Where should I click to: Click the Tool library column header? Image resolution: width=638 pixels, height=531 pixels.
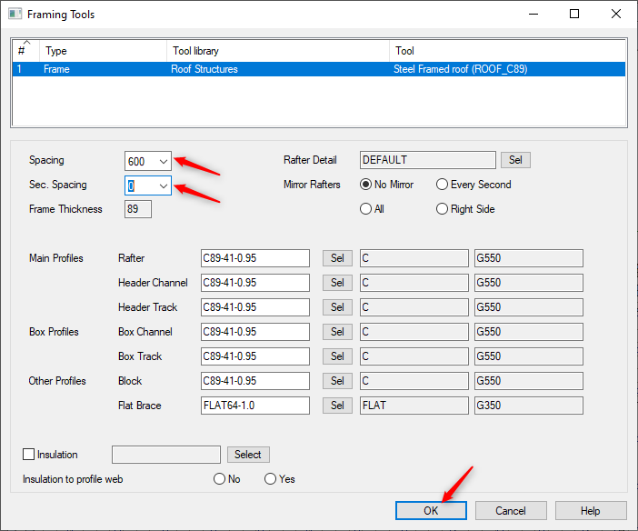pos(278,51)
